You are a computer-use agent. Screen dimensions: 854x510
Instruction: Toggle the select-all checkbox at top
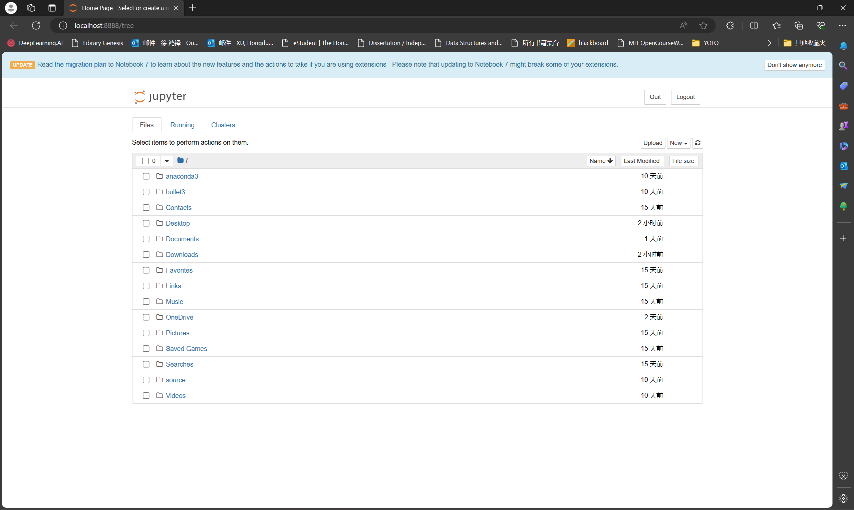tap(145, 161)
